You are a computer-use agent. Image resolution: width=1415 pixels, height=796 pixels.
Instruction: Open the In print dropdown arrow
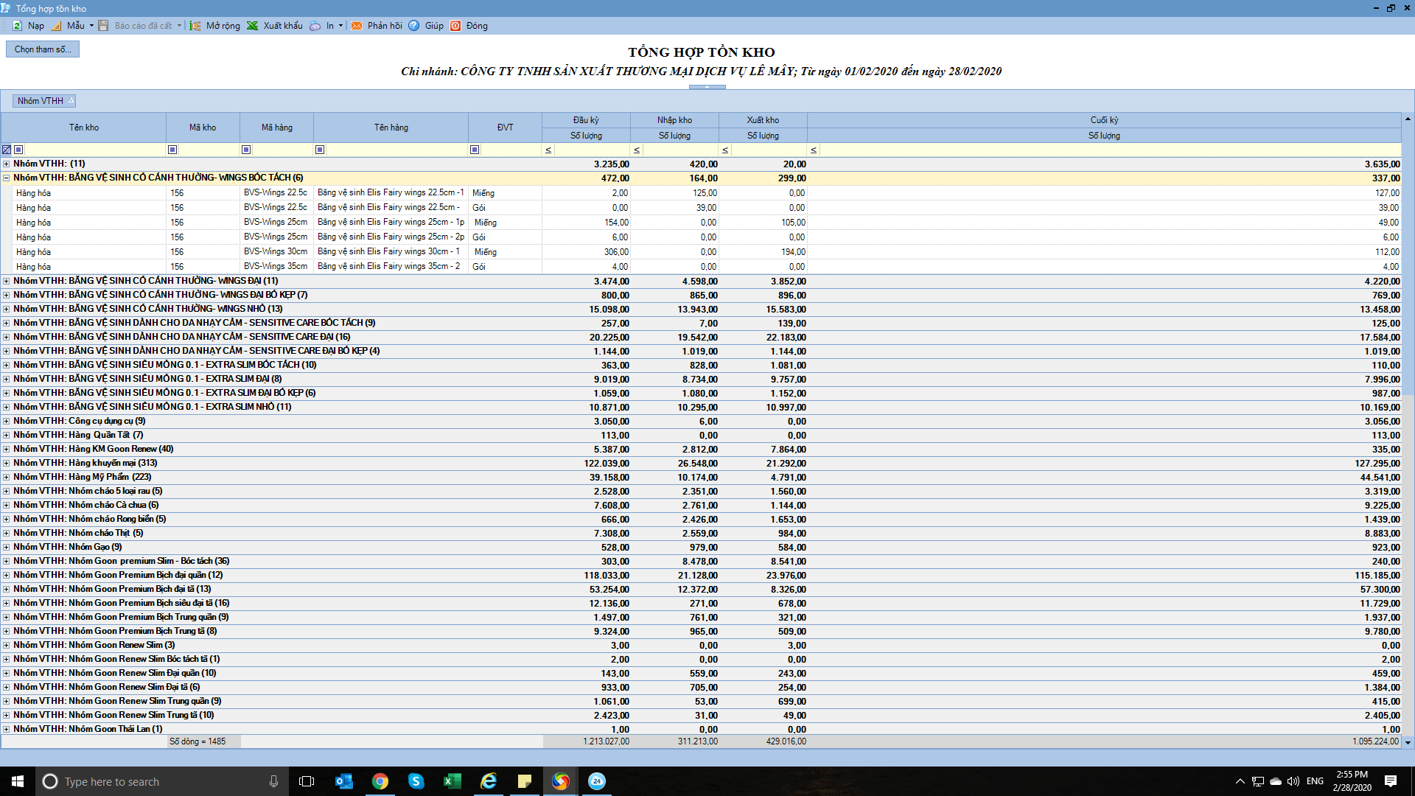[340, 26]
